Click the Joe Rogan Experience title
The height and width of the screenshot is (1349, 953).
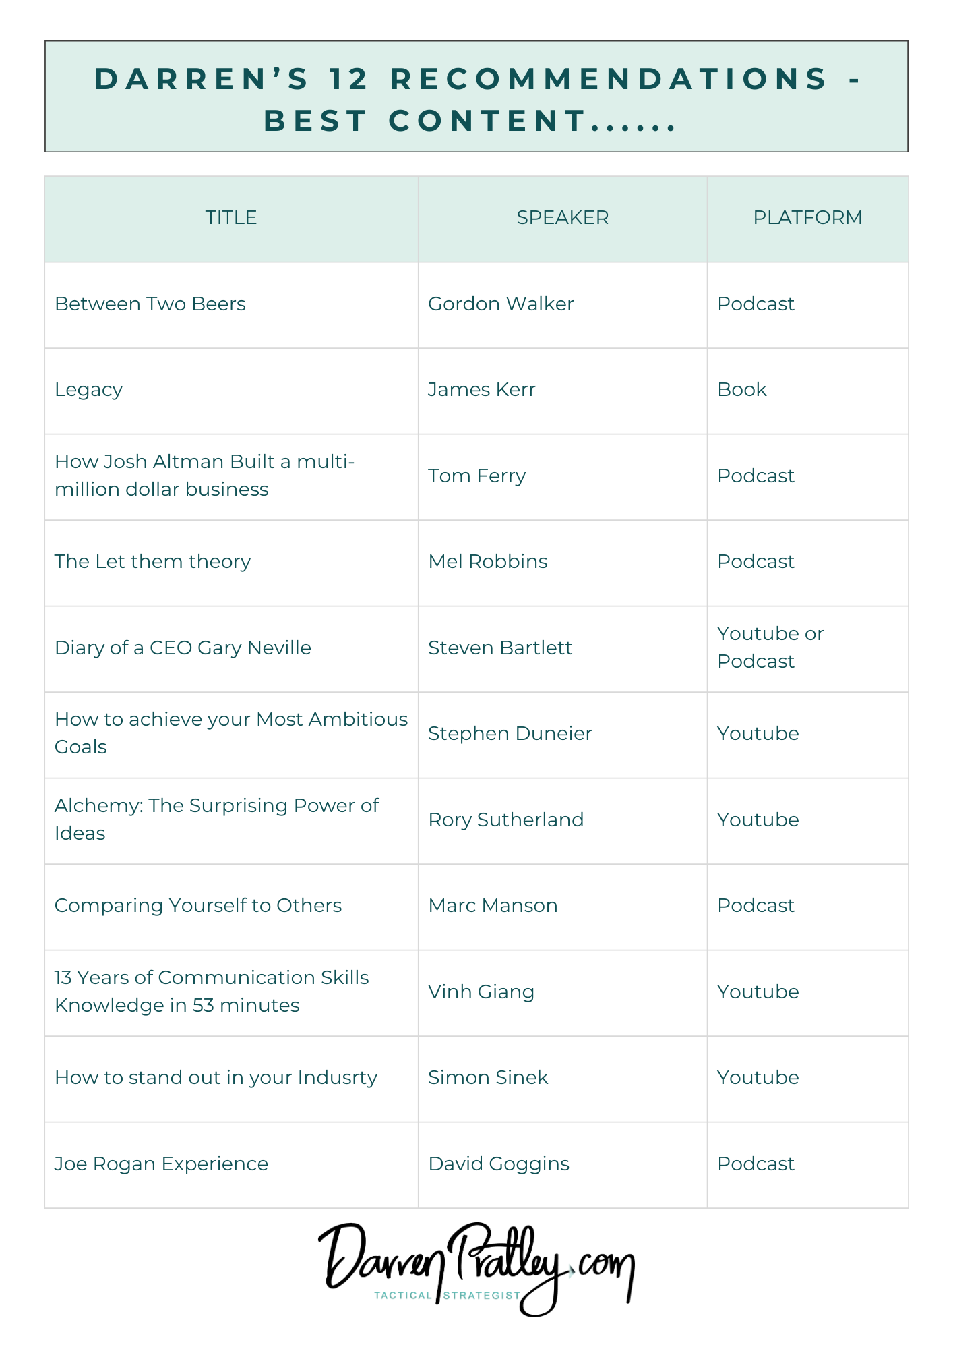pos(161,1164)
